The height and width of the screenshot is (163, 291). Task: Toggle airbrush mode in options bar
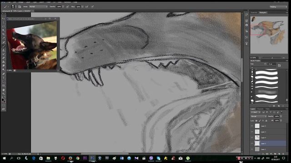point(87,7)
